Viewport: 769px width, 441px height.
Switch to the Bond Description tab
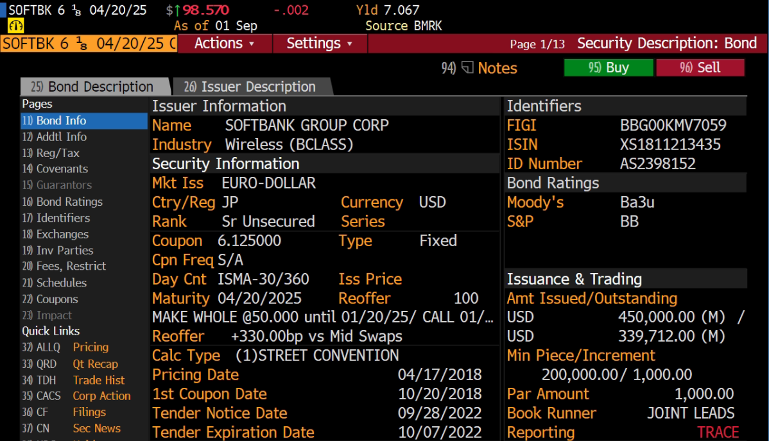click(x=94, y=87)
